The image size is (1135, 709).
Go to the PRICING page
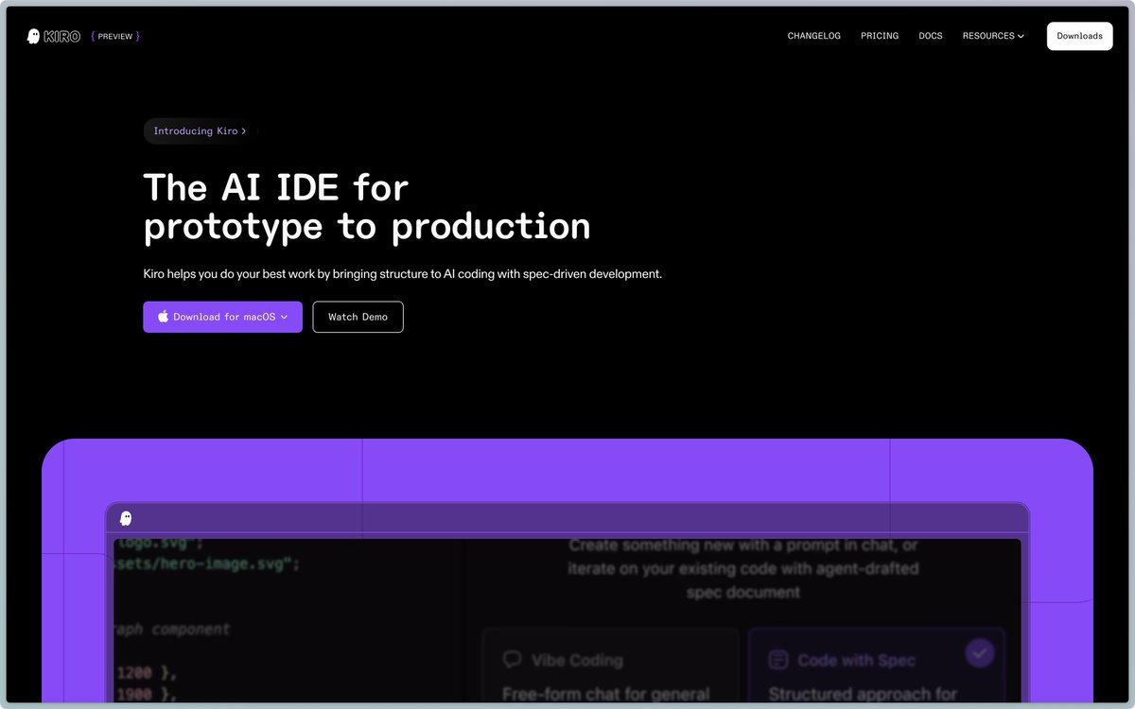(880, 36)
